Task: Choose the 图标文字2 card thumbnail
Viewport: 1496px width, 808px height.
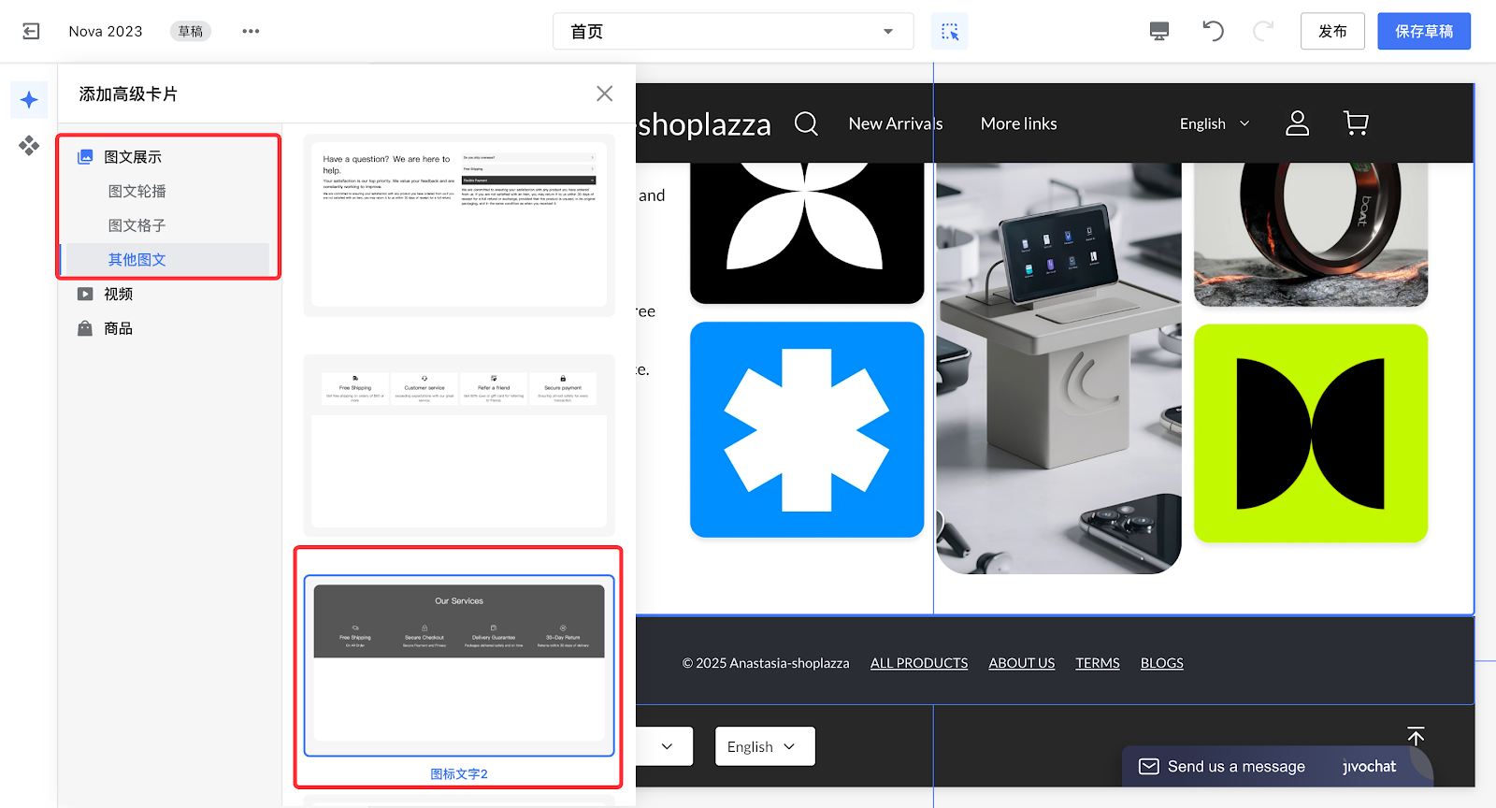Action: point(458,664)
